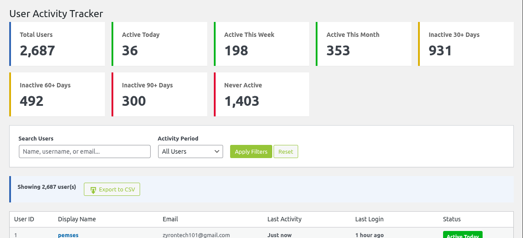The image size is (523, 238).
Task: Click the 1 hour ago login cell
Action: (369, 235)
